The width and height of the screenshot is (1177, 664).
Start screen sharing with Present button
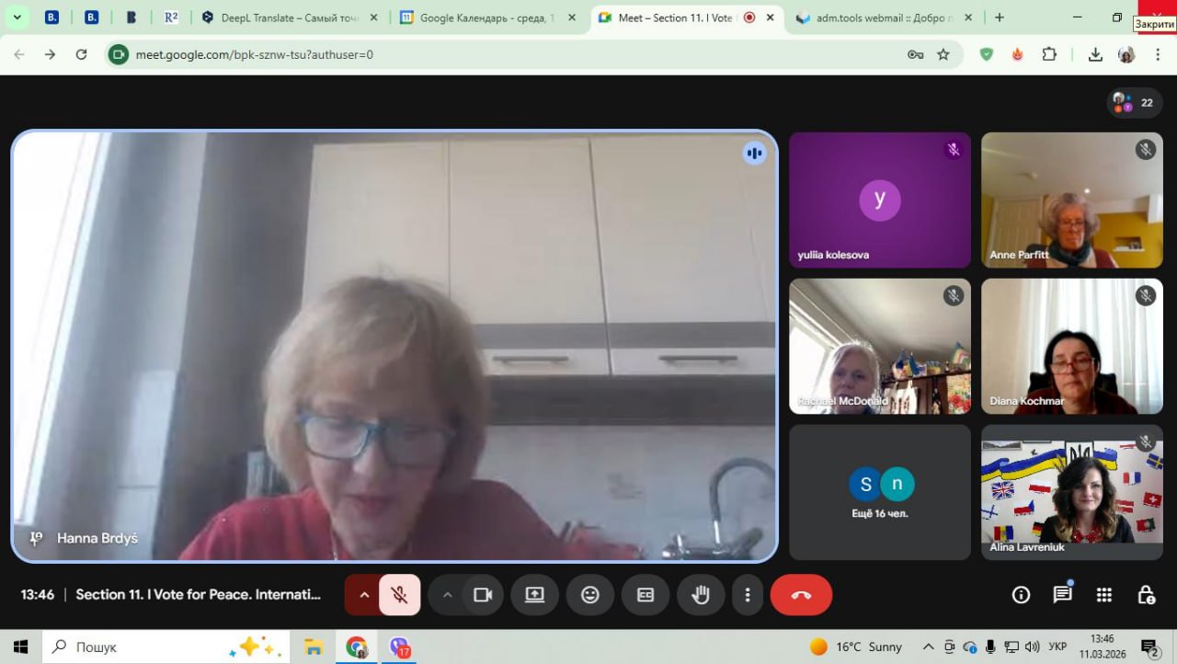click(x=535, y=595)
